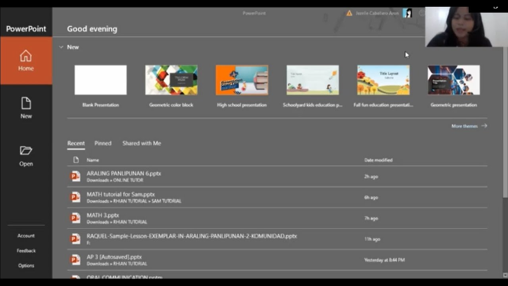Open Account settings in sidebar
The width and height of the screenshot is (508, 286).
click(x=26, y=236)
